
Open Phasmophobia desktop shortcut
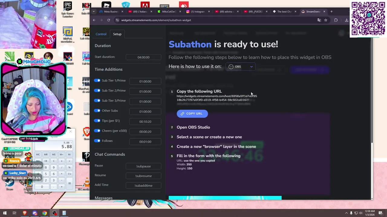point(86,159)
